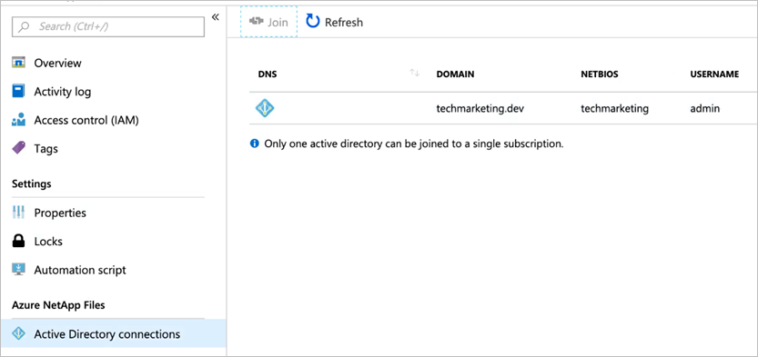
Task: Open Properties under Settings
Action: click(x=60, y=213)
